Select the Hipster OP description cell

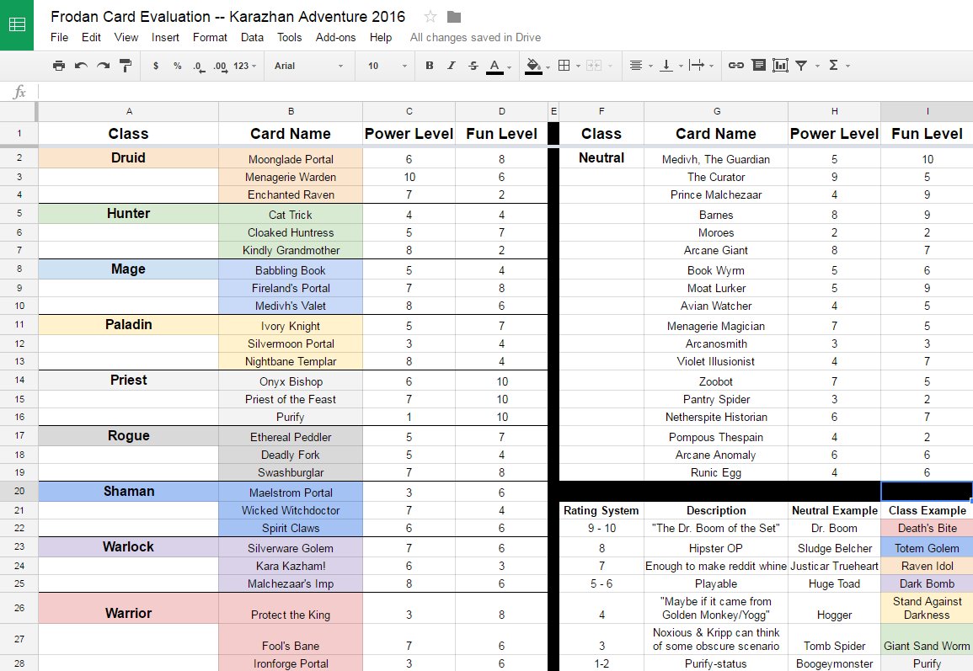coord(716,548)
